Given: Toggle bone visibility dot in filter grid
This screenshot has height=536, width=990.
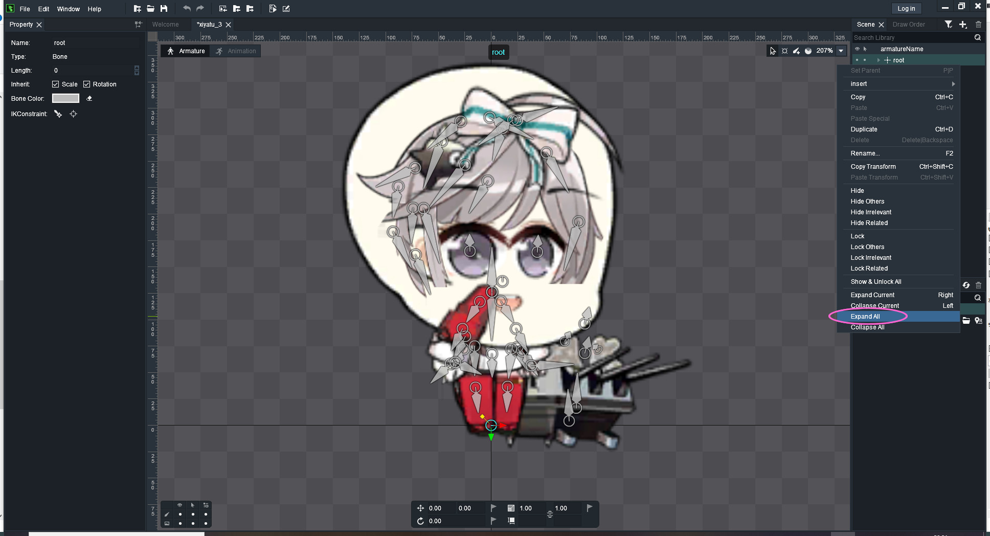Looking at the screenshot, I should pos(180,514).
